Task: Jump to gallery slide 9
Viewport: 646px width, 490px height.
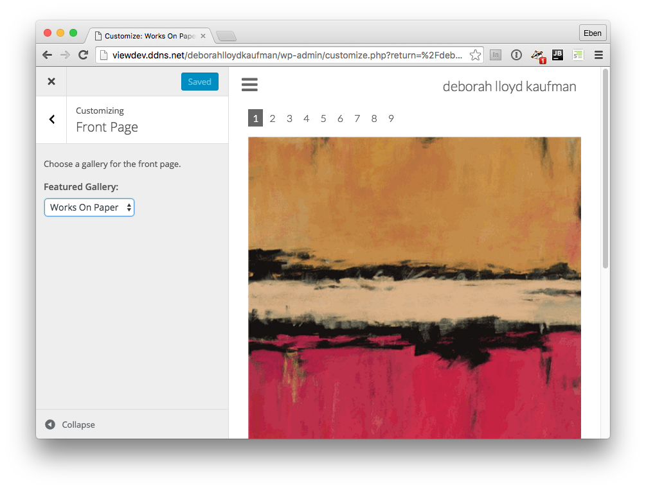Action: click(391, 119)
